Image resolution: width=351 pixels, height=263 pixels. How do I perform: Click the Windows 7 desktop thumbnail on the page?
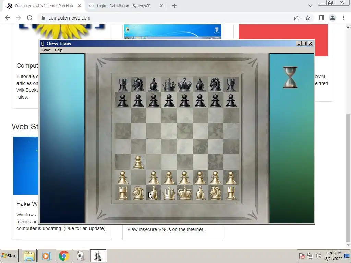(x=173, y=32)
